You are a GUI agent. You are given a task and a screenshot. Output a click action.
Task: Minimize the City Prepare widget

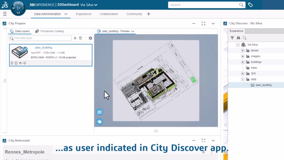[x=194, y=23]
